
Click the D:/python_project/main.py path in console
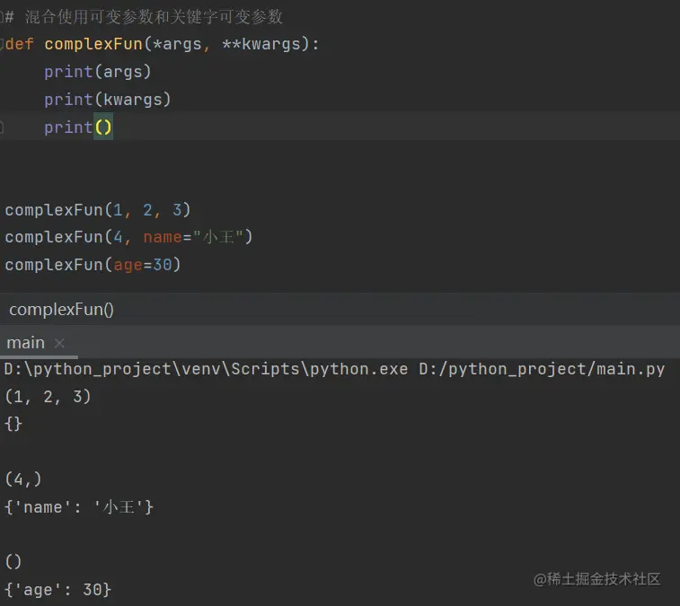(x=542, y=369)
